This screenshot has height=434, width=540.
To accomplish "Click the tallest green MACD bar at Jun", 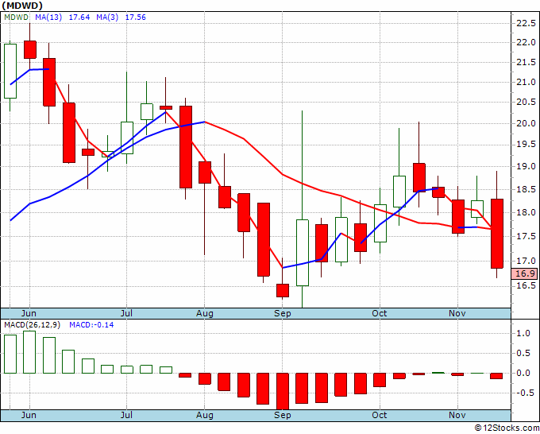I will pos(29,352).
